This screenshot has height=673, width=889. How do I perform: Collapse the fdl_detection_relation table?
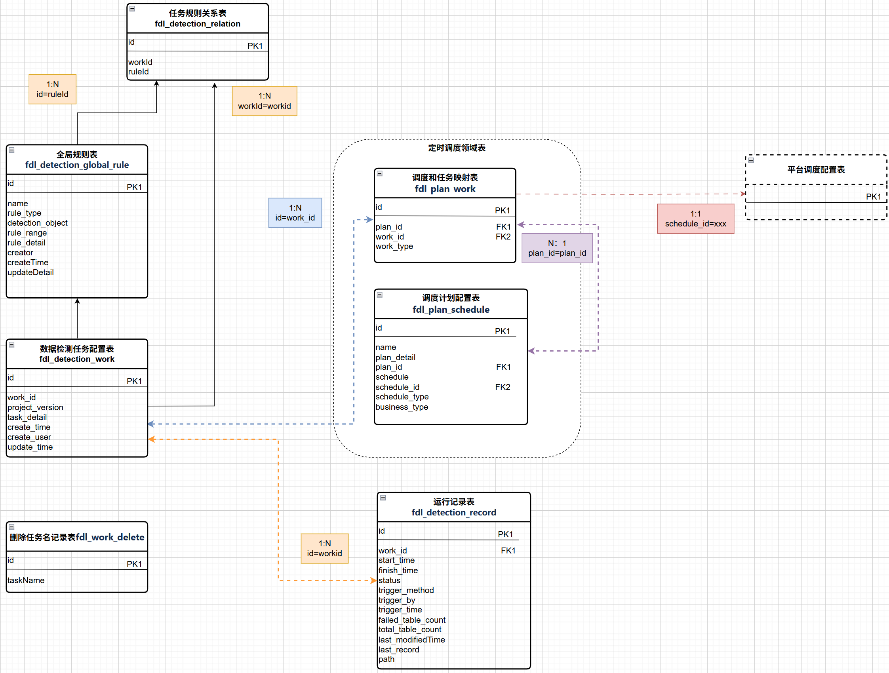[x=132, y=9]
